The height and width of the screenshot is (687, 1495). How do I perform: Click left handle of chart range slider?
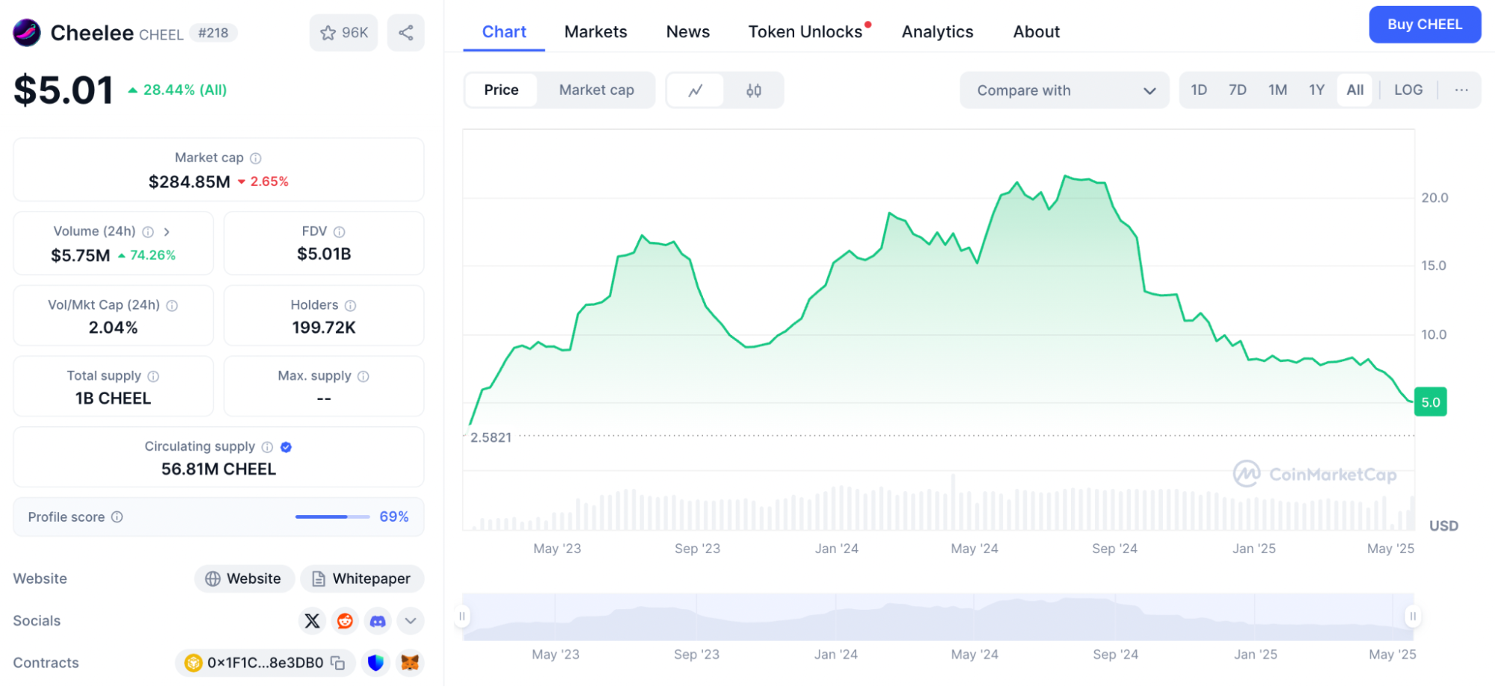click(x=462, y=617)
